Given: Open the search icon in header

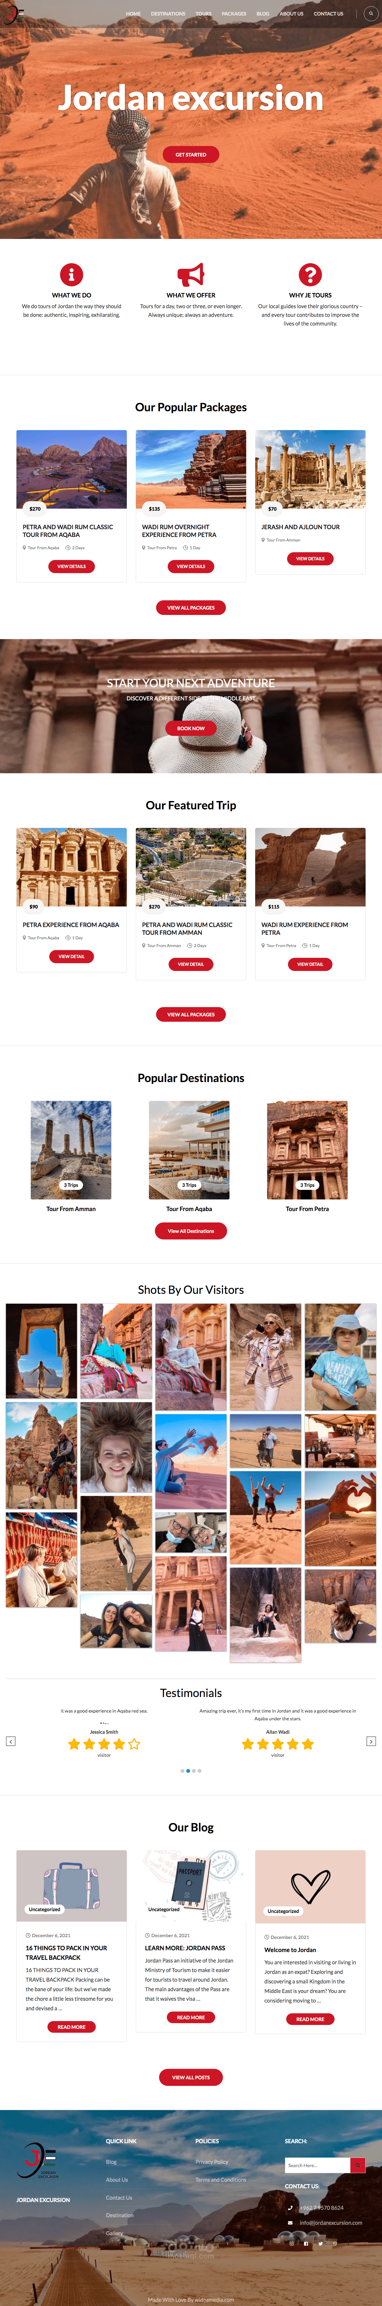Looking at the screenshot, I should click(370, 13).
